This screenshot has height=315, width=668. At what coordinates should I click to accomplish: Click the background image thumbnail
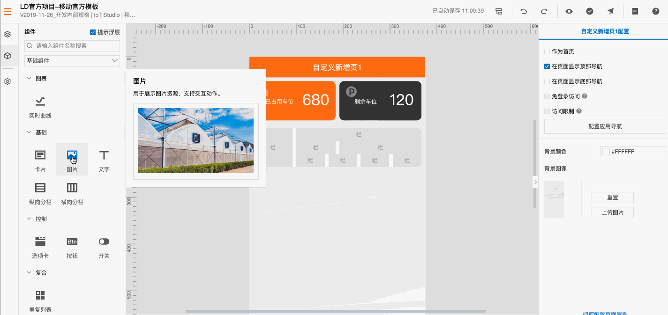coord(563,199)
